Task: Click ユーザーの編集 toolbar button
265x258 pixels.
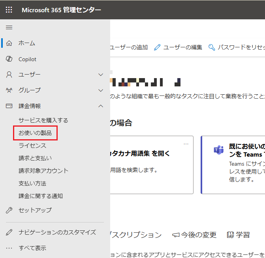Action: tap(178, 47)
